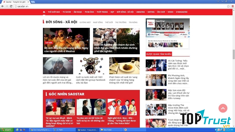Open the PHIM ẢNH menu

click(89, 12)
